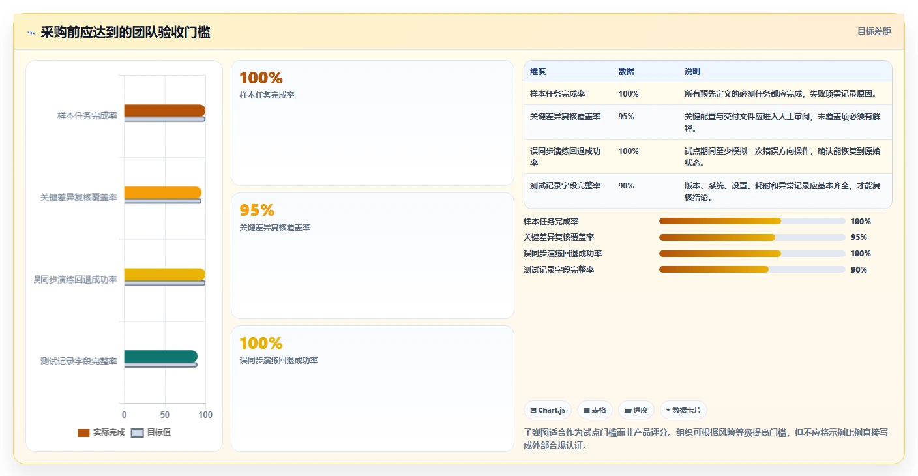
Task: Toggle the 目标值 legend entry
Action: click(151, 432)
